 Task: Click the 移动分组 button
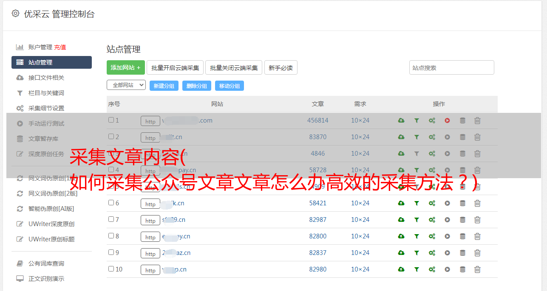click(230, 86)
